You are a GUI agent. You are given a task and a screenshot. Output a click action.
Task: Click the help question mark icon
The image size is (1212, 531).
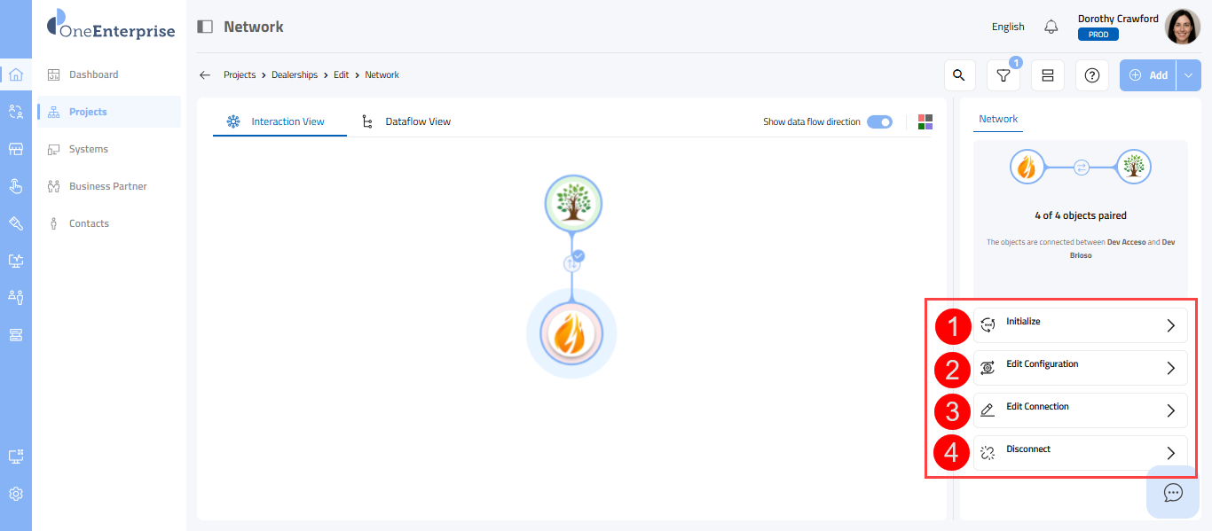coord(1092,76)
